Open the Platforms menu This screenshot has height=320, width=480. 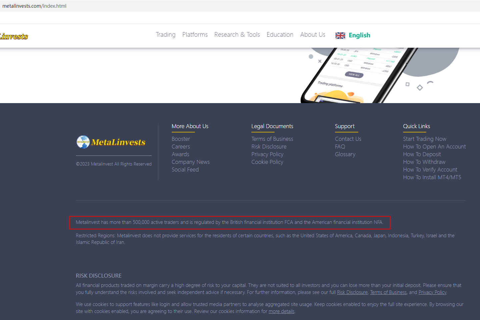pos(195,35)
